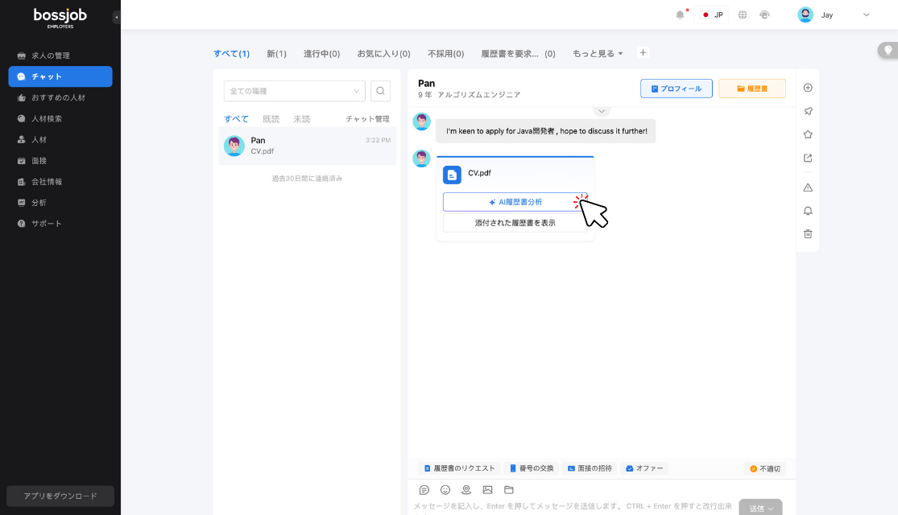Attach an image using the picture icon

click(x=487, y=489)
